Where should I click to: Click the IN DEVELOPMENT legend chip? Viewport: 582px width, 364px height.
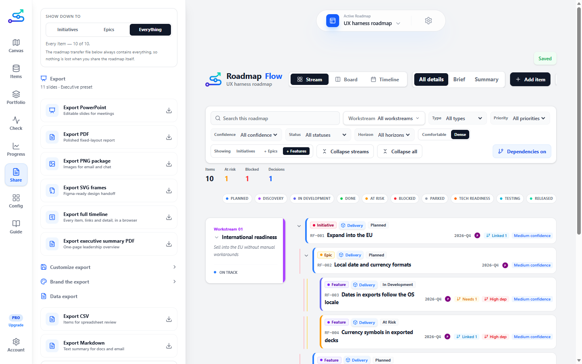pyautogui.click(x=312, y=199)
